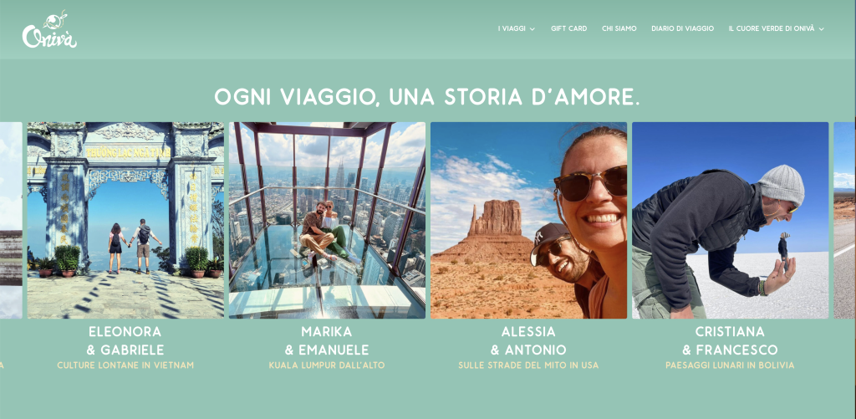The height and width of the screenshot is (419, 856).
Task: Select Culture Lontane in Vietnam caption
Action: (125, 365)
